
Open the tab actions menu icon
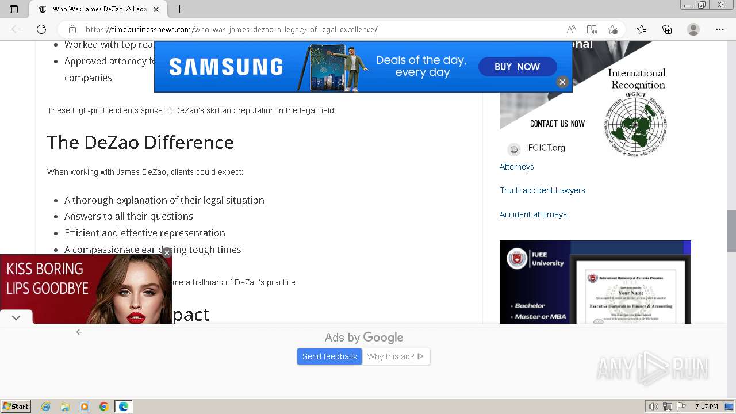coord(14,9)
